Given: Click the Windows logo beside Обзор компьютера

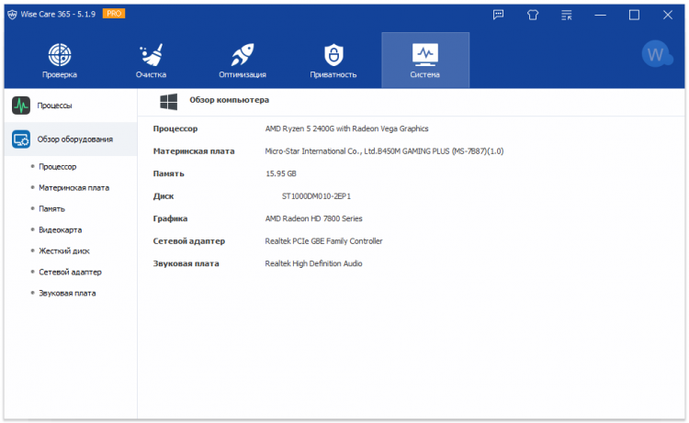Looking at the screenshot, I should click(x=169, y=102).
